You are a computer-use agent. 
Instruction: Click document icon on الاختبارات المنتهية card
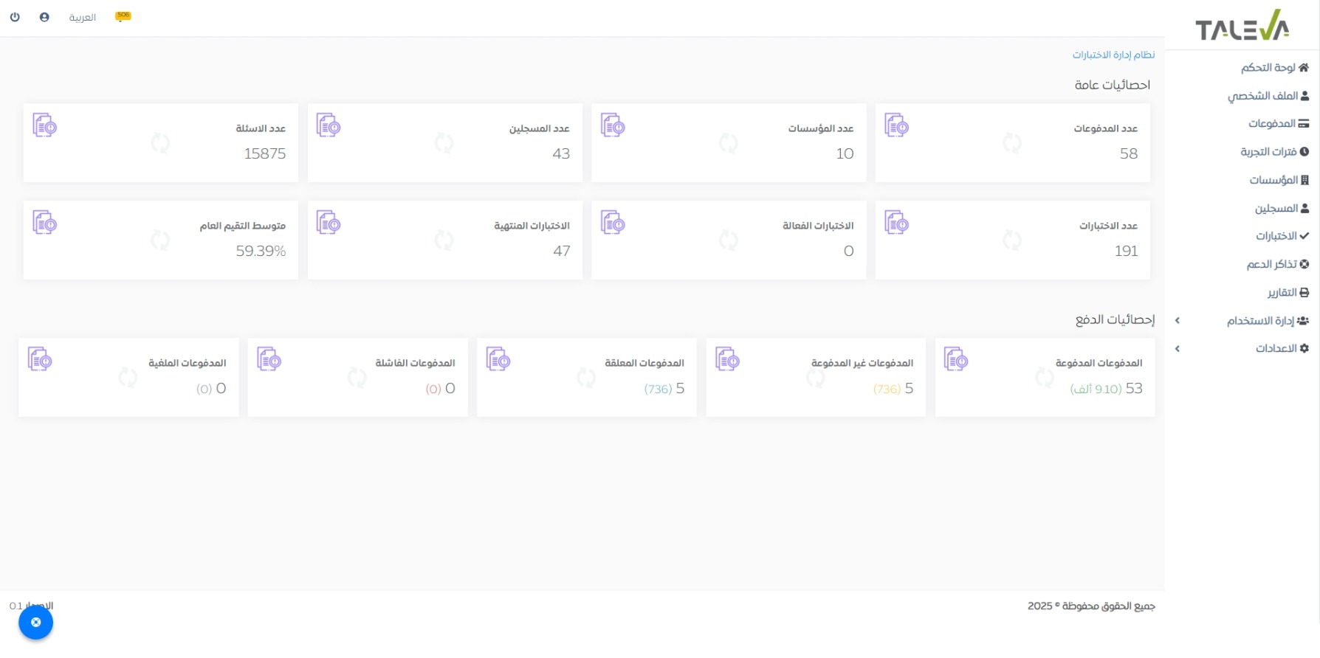[329, 223]
